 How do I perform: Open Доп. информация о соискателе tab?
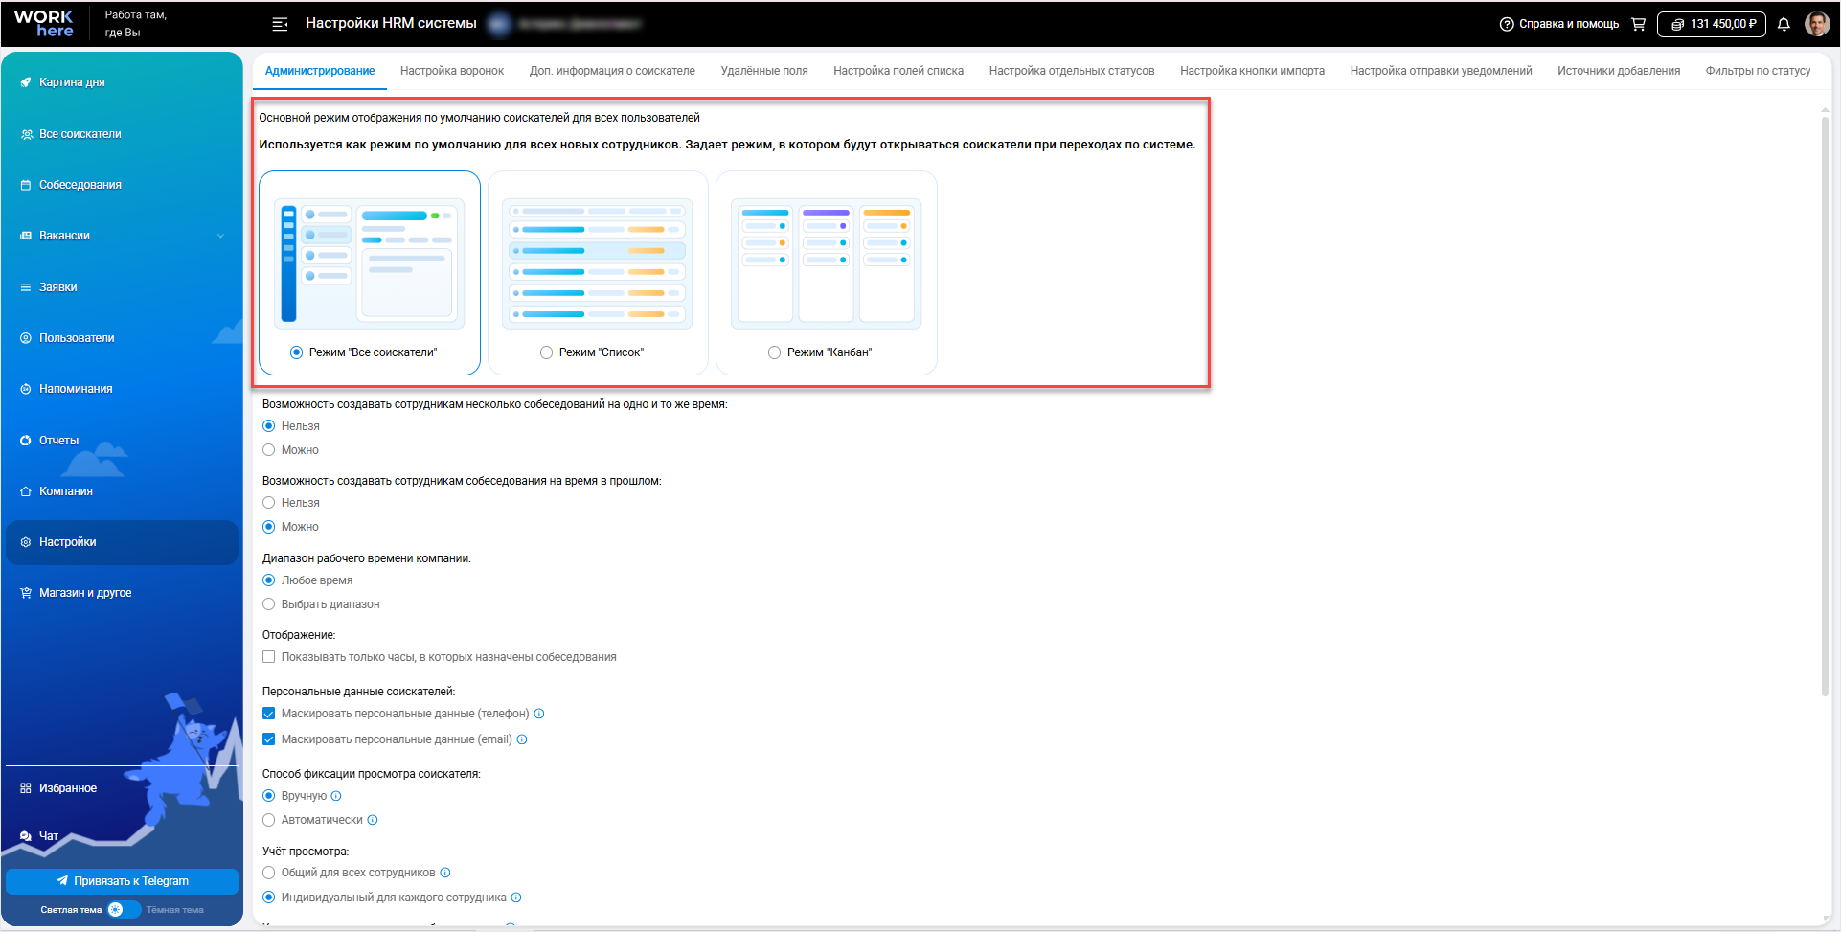coord(612,71)
